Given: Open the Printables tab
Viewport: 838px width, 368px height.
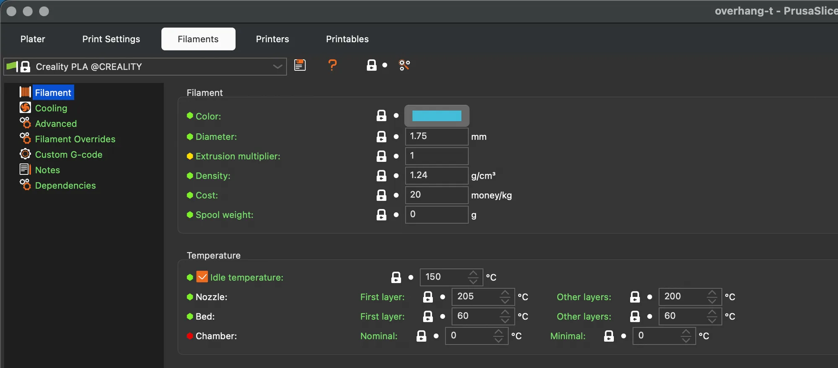Looking at the screenshot, I should pyautogui.click(x=347, y=39).
